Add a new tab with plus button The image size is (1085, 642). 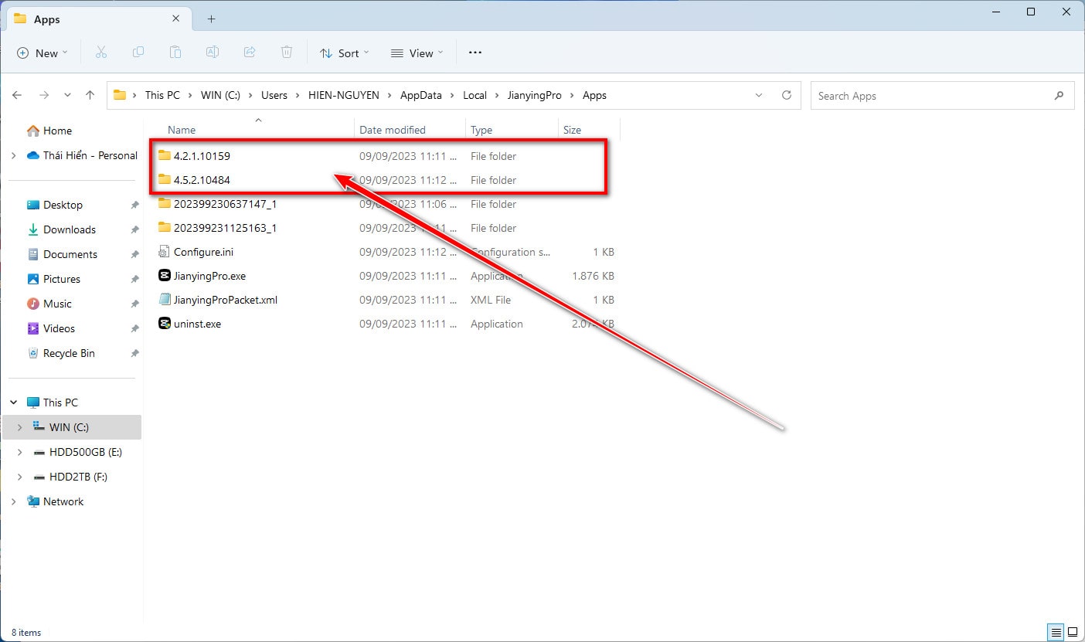(211, 19)
